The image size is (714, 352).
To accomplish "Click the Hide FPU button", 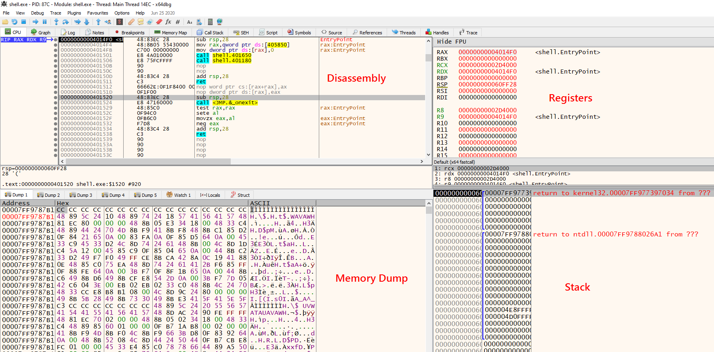I will [x=451, y=42].
